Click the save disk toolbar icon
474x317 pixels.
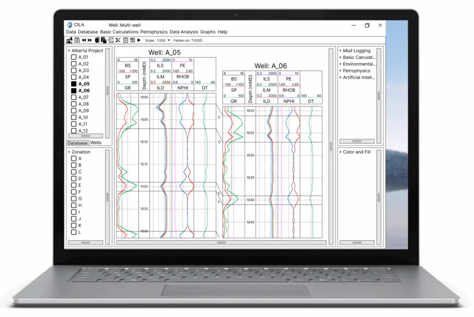(x=77, y=40)
